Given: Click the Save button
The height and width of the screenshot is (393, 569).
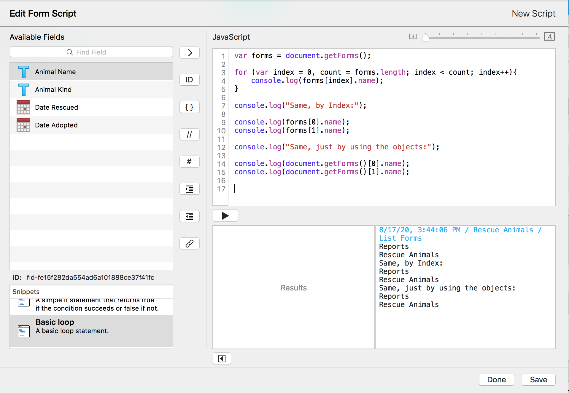Looking at the screenshot, I should coord(538,380).
